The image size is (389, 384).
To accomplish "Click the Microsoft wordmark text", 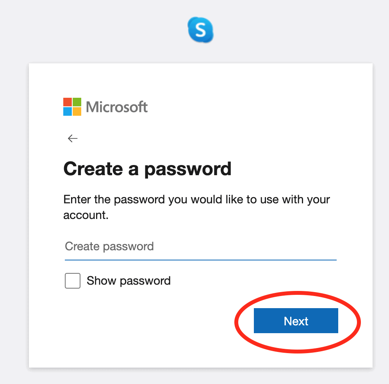I will coord(117,107).
